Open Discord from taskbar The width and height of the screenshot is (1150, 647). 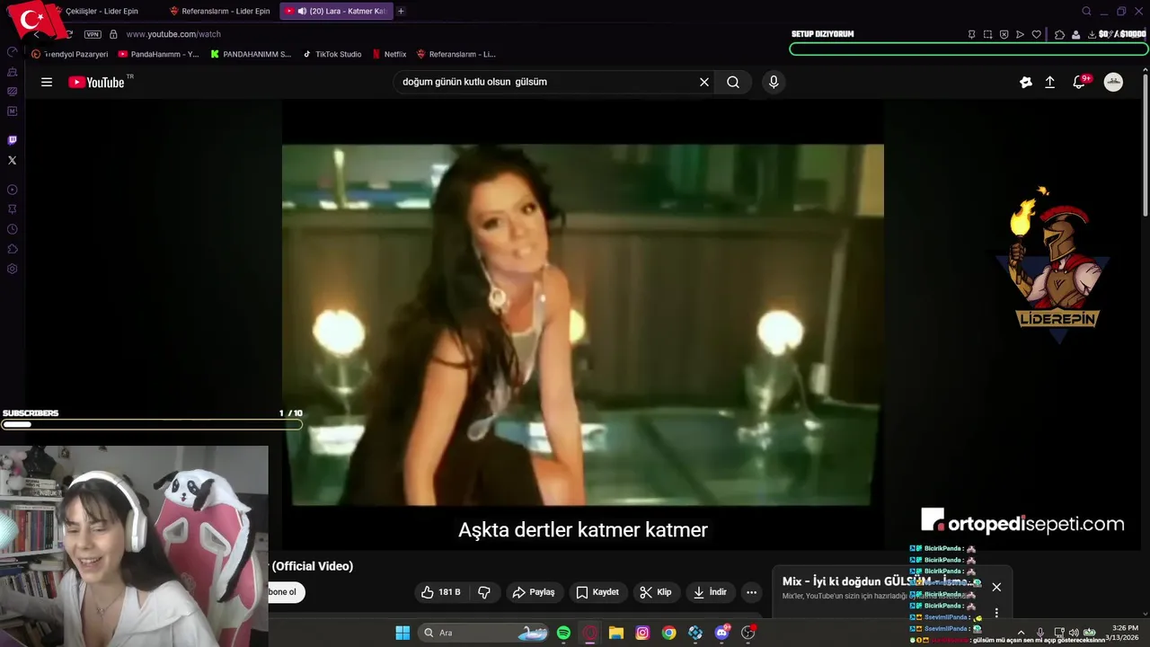click(721, 633)
